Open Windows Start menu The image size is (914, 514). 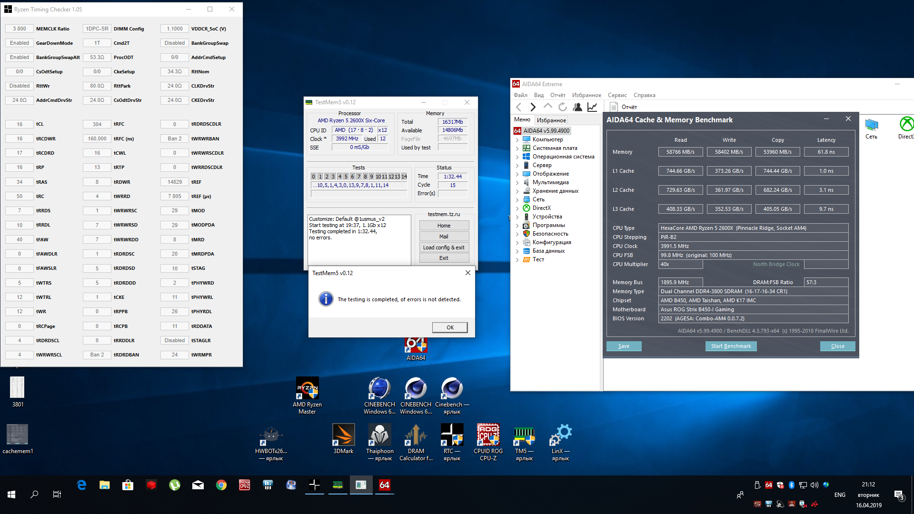(x=11, y=494)
